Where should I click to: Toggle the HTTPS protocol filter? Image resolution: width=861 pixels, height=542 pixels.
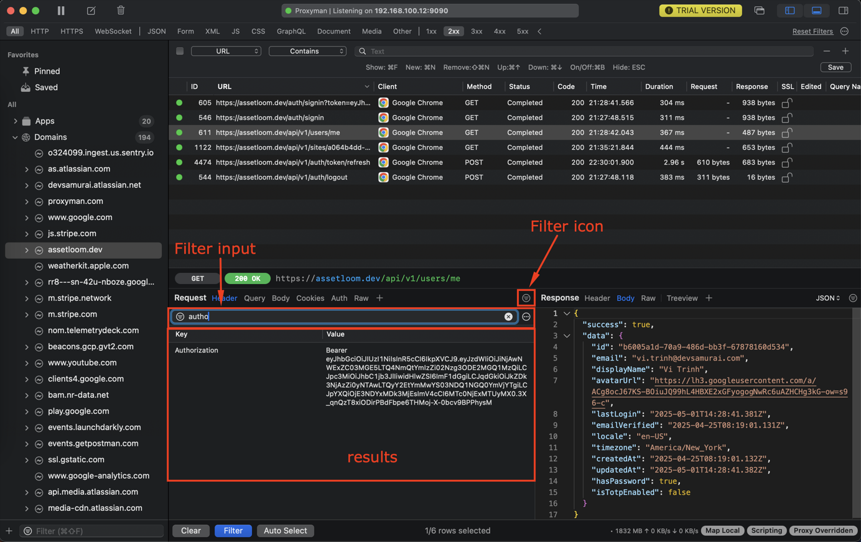click(x=72, y=31)
